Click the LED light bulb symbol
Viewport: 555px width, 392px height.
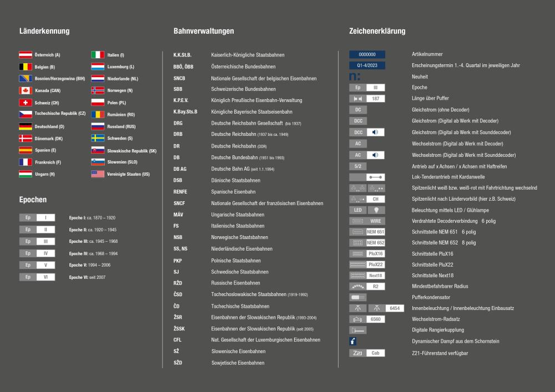[x=376, y=210]
